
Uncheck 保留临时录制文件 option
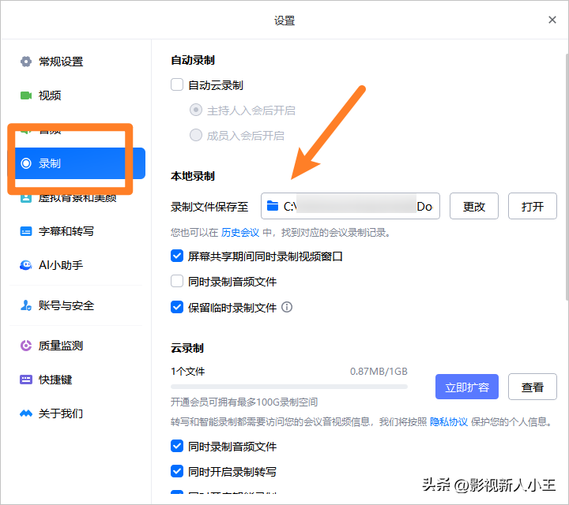[x=177, y=307]
